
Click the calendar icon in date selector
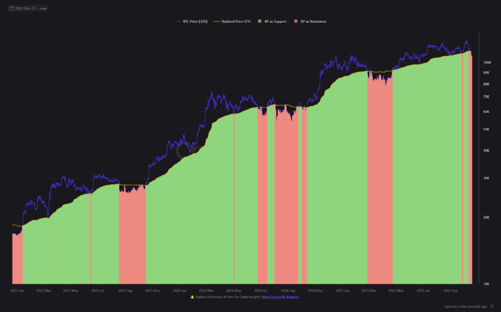pyautogui.click(x=12, y=8)
